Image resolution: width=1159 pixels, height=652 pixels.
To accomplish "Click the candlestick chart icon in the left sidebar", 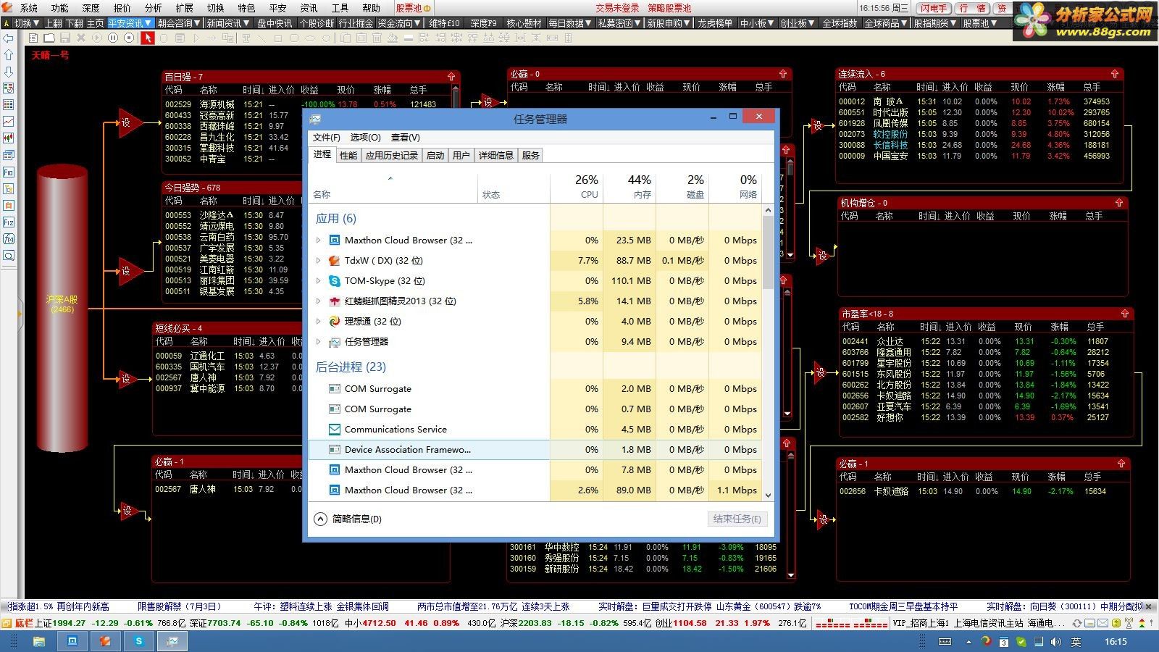I will click(x=9, y=138).
